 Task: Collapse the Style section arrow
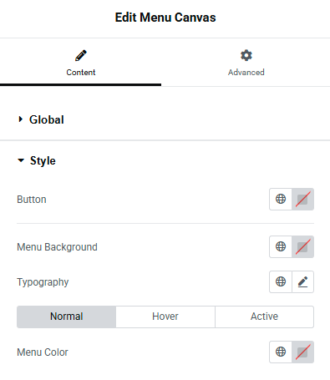click(21, 160)
